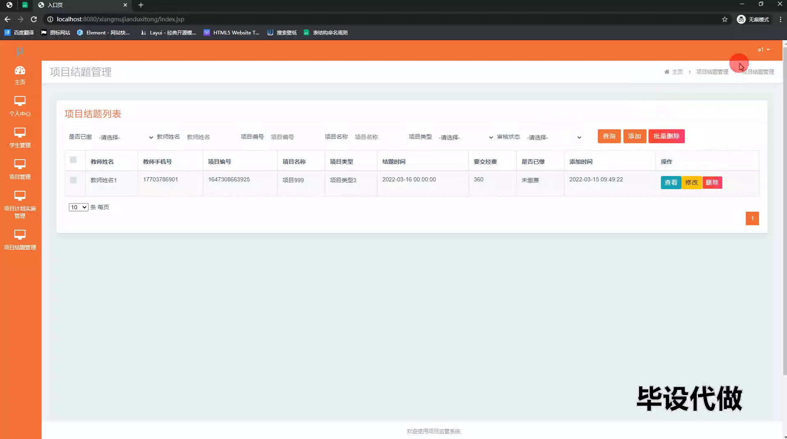Click the browser address bar URL
This screenshot has width=787, height=439.
click(120, 19)
